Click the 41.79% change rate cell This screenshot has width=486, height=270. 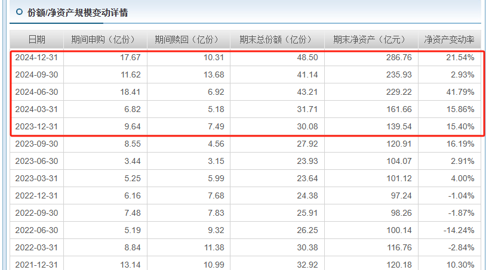click(x=459, y=92)
